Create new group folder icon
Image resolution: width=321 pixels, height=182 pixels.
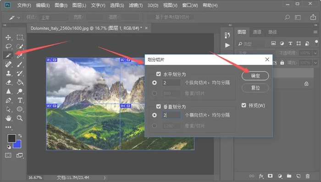289,176
